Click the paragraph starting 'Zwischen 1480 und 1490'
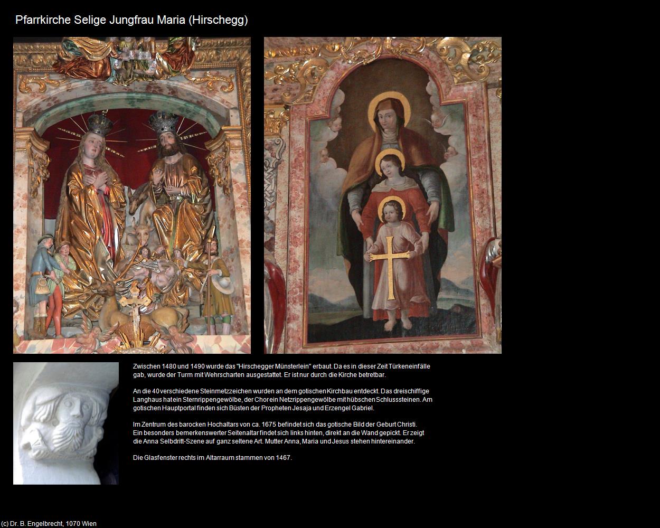Screen dimensions: 660x528 [x=281, y=370]
